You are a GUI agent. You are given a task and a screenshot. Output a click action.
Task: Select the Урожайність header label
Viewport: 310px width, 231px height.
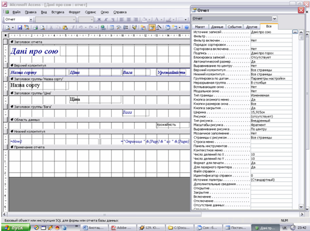tap(172, 72)
